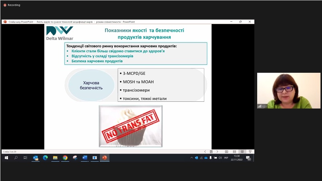The height and width of the screenshot is (181, 322).
Task: Open Outlook from the taskbar
Action: pos(35,158)
